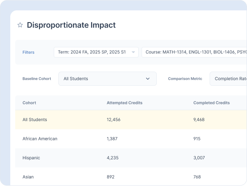Click the Disproportionate Impact page title
This screenshot has width=247, height=186.
pos(71,25)
